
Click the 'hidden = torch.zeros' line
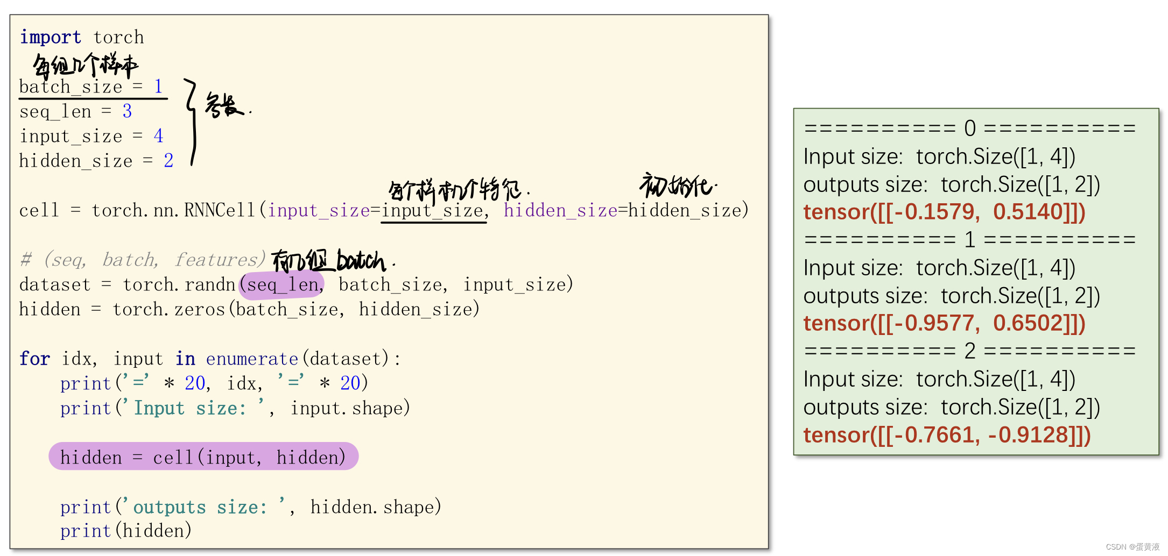point(249,309)
